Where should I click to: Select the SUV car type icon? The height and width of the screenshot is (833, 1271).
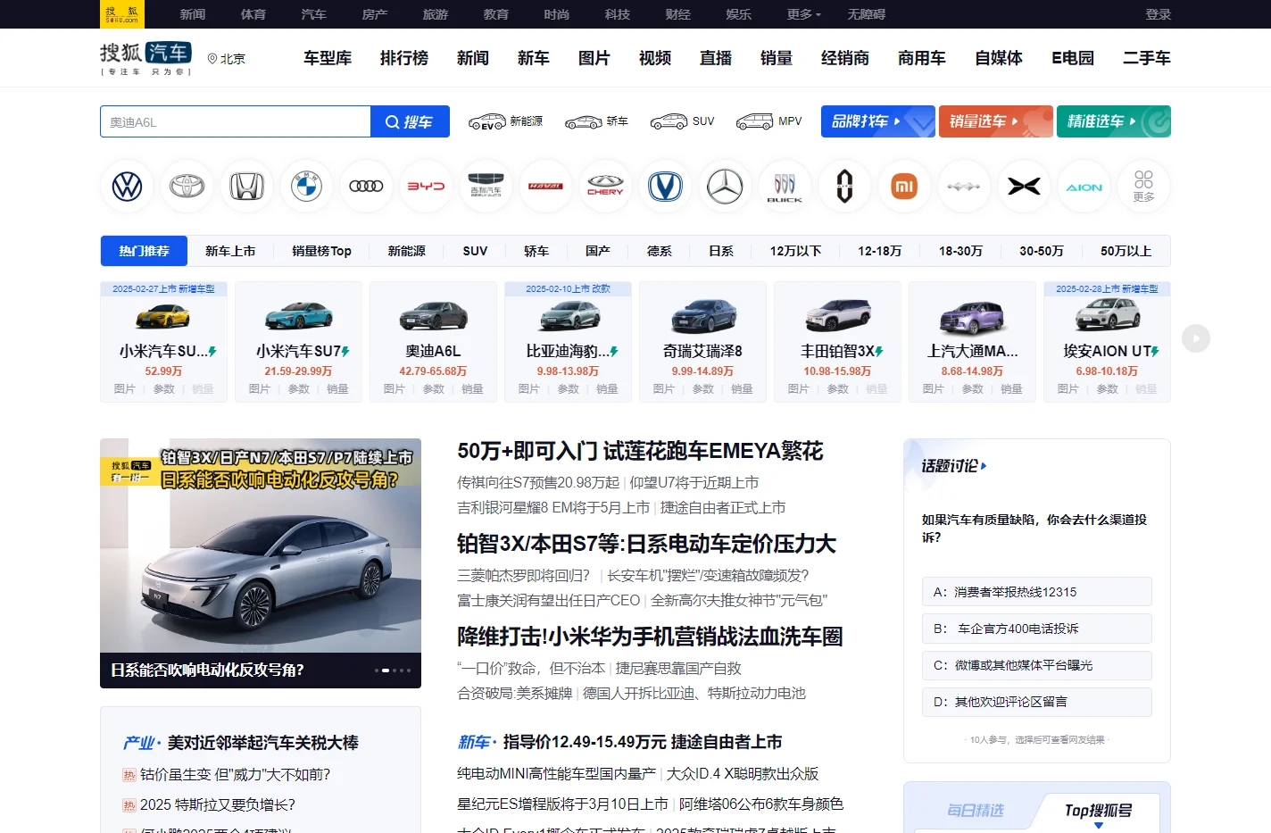point(682,121)
